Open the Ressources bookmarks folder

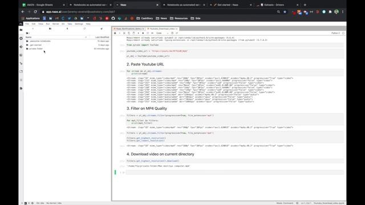point(179,18)
